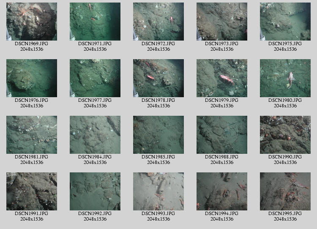Image resolution: width=317 pixels, height=229 pixels.
Task: Click thumbnail DSCN1988.JPG
Action: [222, 135]
